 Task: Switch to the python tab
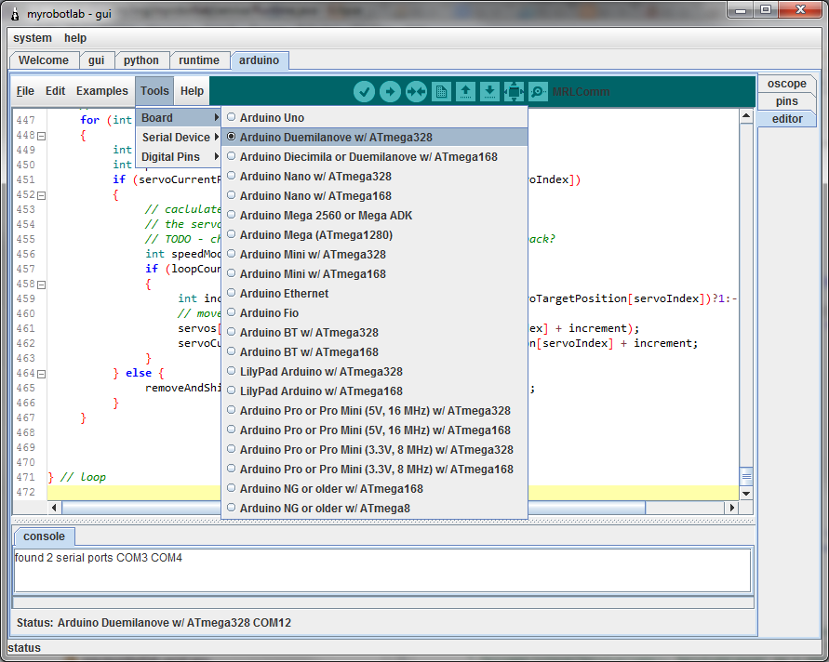coord(141,60)
